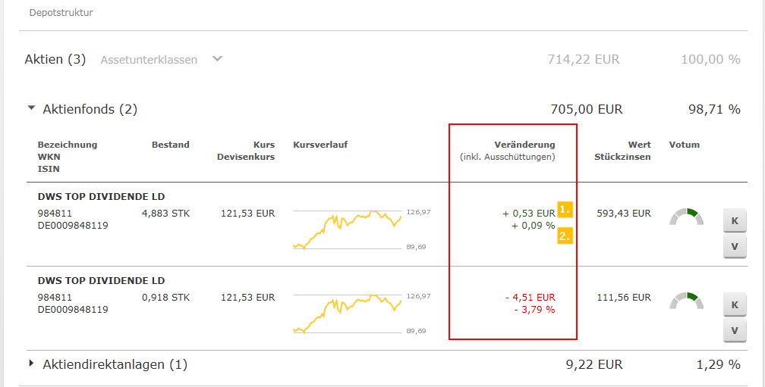
Task: Click the yellow marker labeled 1.
Action: click(565, 210)
